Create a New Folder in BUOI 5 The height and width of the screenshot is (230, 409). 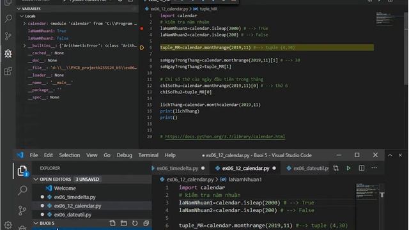click(124, 223)
